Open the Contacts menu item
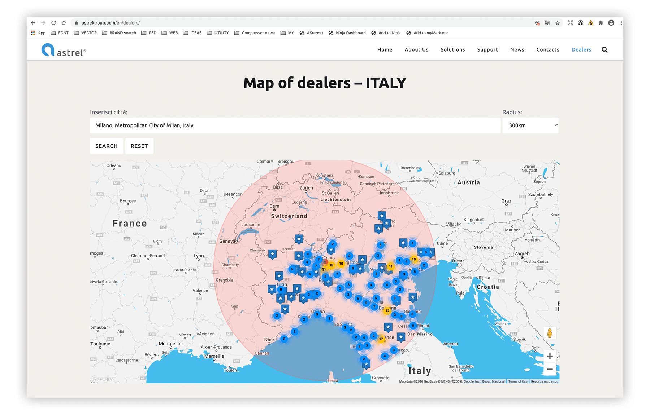This screenshot has height=415, width=650. click(x=548, y=49)
